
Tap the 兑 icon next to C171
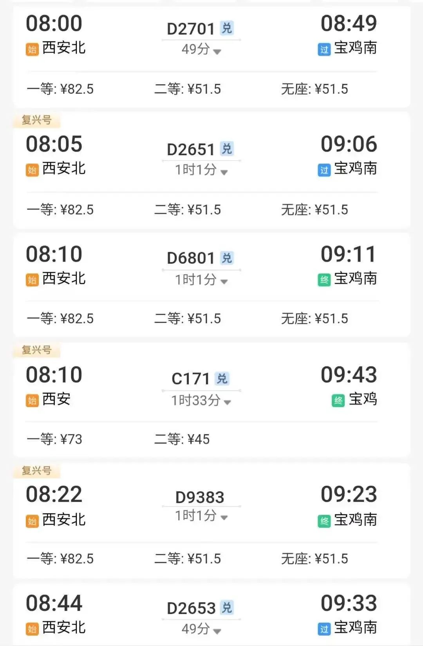(222, 378)
